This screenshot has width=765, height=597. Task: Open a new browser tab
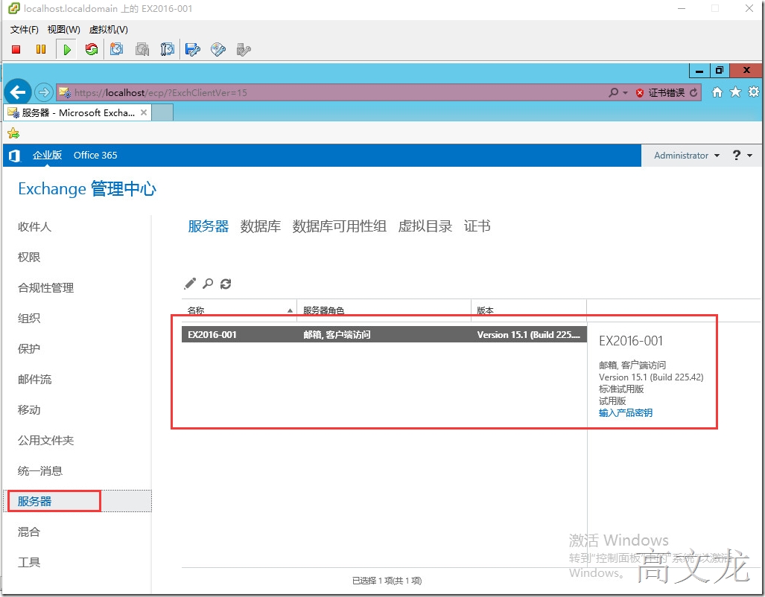tap(162, 112)
